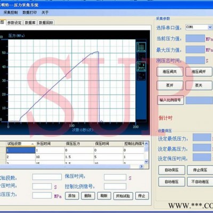Image resolution: width=213 pixels, height=213 pixels.
Task: Click the Y-axis auto scale icon
Action: (141, 67)
